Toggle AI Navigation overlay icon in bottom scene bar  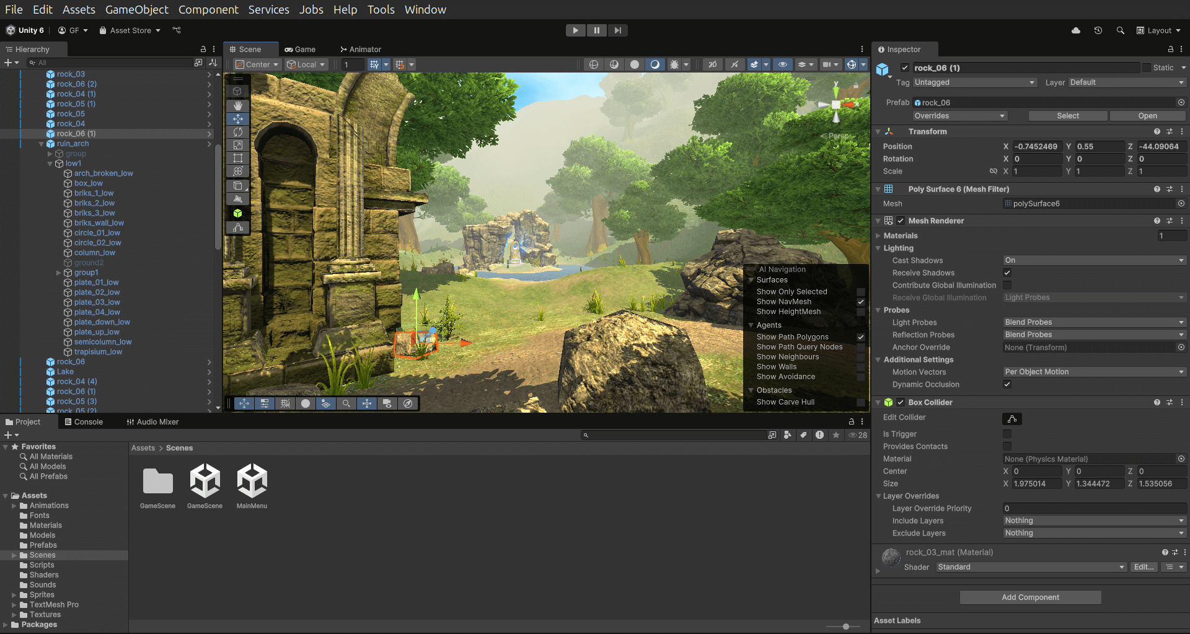326,403
